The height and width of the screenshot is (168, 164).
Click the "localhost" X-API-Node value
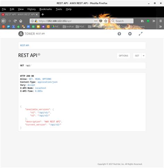[x=40, y=88]
